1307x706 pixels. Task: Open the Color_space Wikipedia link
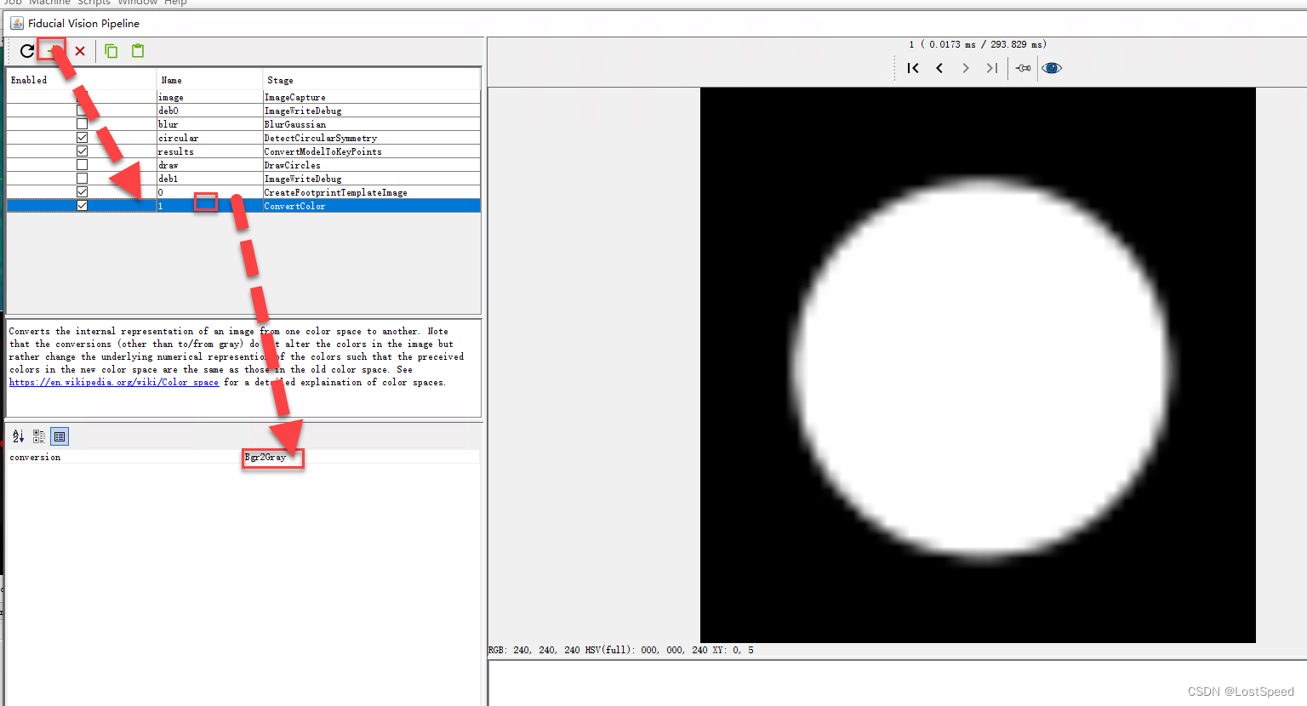coord(114,383)
